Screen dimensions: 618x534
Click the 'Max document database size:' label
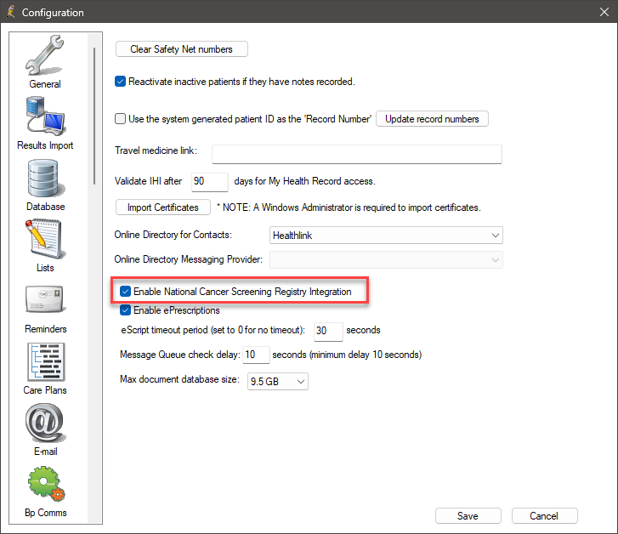click(x=179, y=379)
